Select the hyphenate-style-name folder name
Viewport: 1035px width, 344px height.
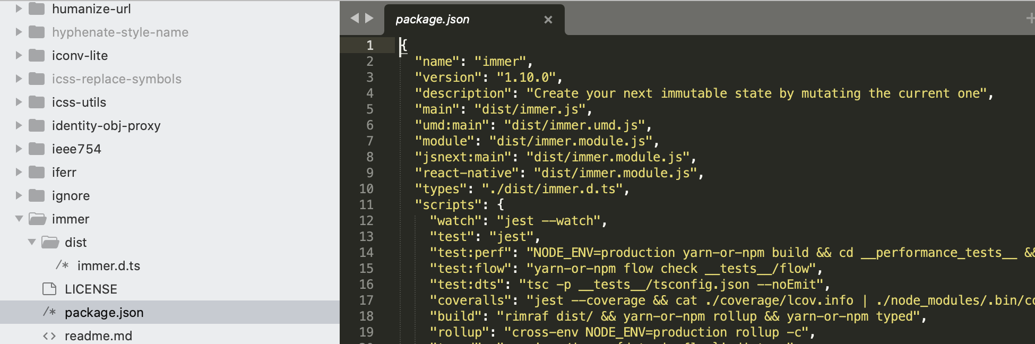120,32
